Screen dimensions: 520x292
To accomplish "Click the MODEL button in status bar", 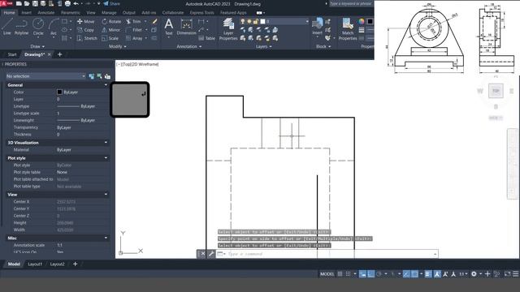I will pos(327,274).
